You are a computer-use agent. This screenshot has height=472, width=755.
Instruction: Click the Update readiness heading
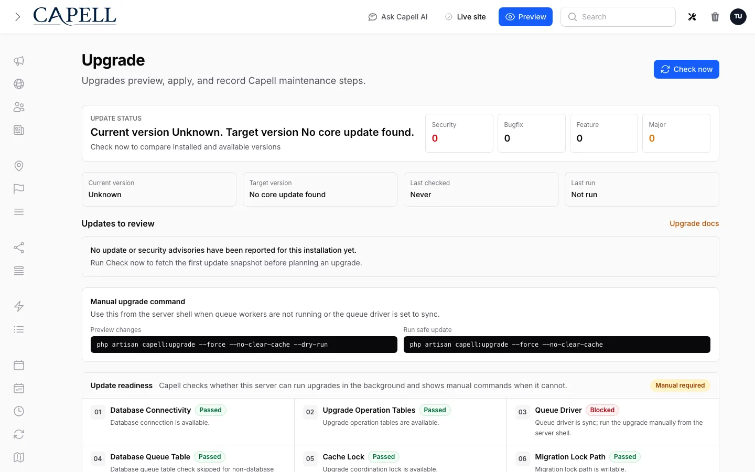click(122, 385)
